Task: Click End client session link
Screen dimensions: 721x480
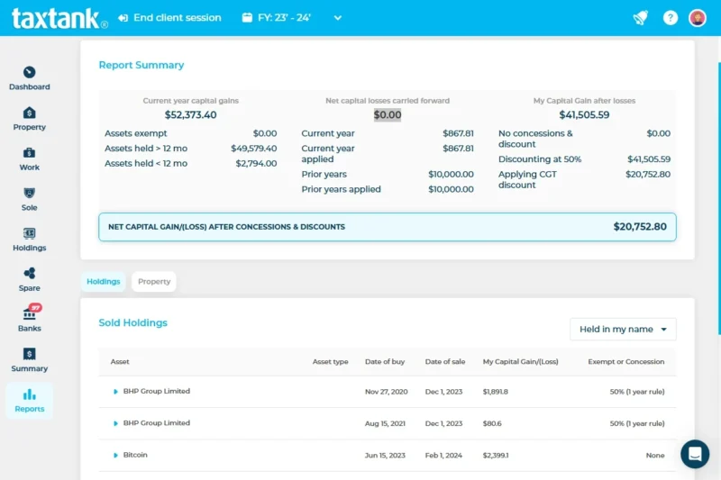Action: (177, 18)
